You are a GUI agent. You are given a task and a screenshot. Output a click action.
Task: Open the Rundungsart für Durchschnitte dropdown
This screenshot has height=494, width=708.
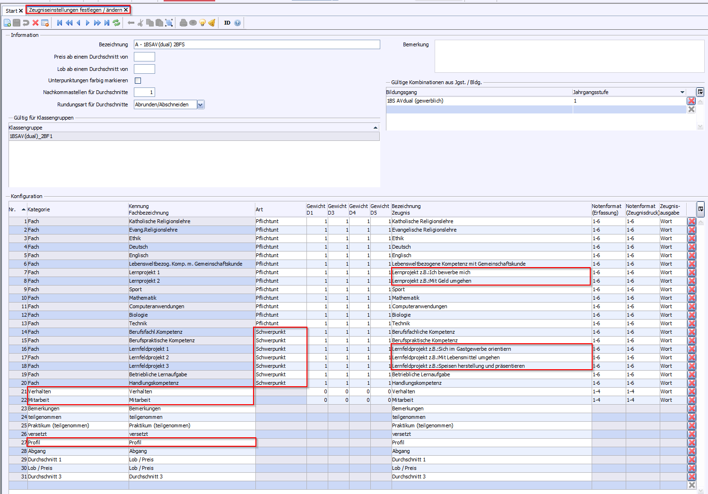(x=201, y=105)
